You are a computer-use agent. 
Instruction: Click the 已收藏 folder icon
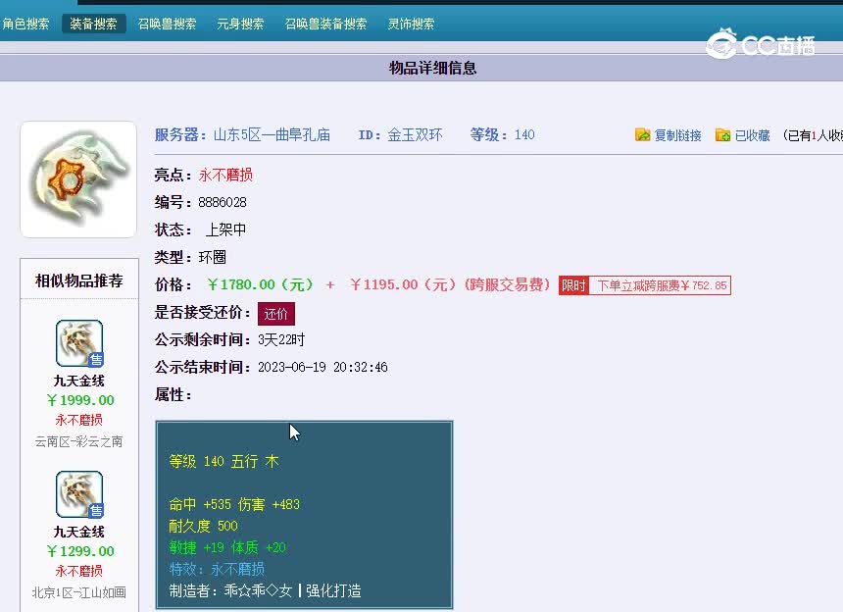click(722, 134)
